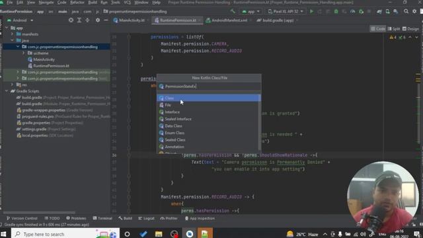Screen dimensions: 423x238
Task: Switch editor to Design view
Action: pyautogui.click(x=410, y=29)
